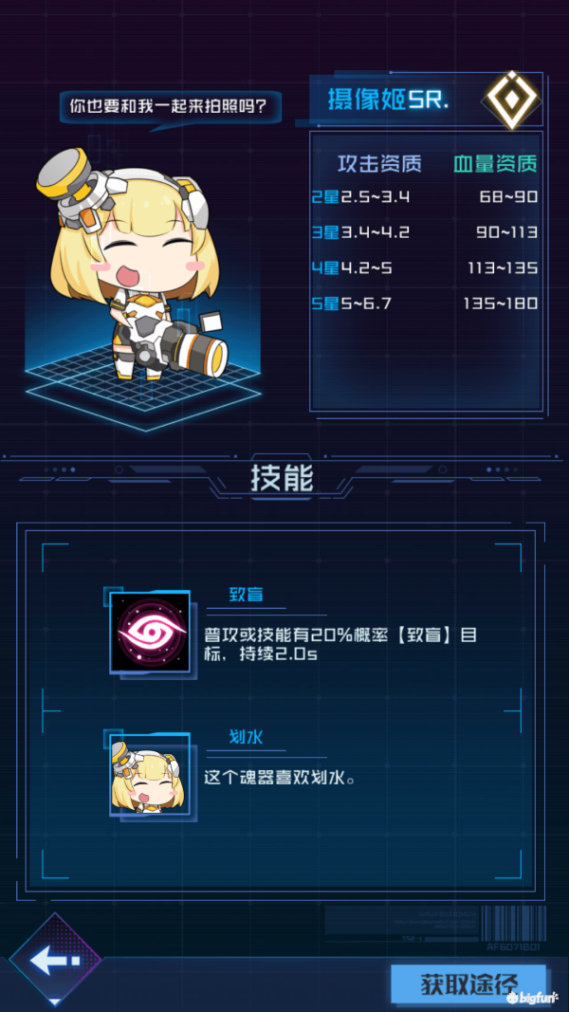Click the 技能 section header
Viewport: 569px width, 1012px height.
point(282,480)
